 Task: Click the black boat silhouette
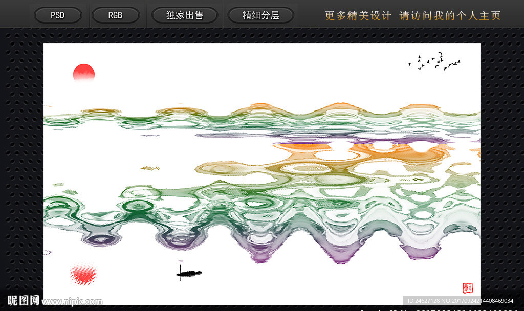pos(189,273)
